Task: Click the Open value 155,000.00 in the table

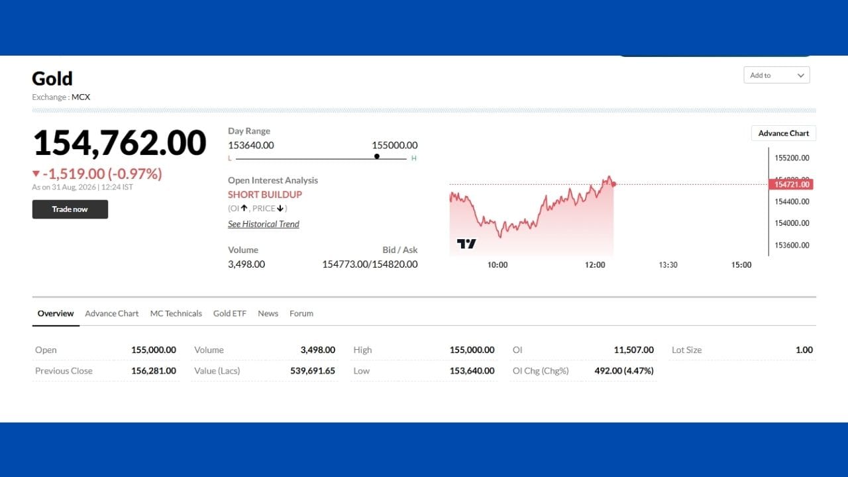Action: tap(154, 350)
